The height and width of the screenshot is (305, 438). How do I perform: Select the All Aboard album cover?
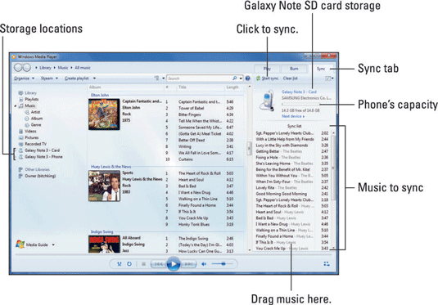click(104, 244)
